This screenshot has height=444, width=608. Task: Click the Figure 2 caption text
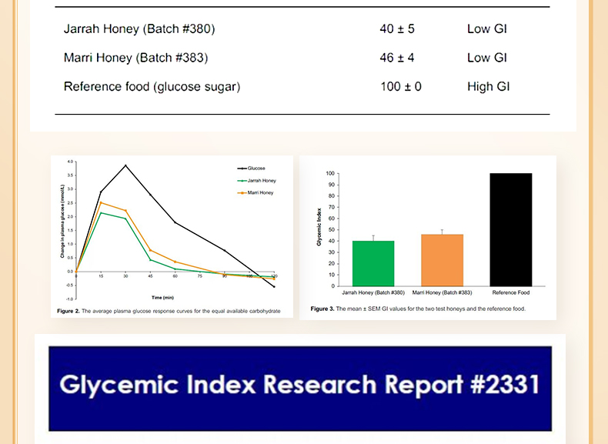point(169,311)
